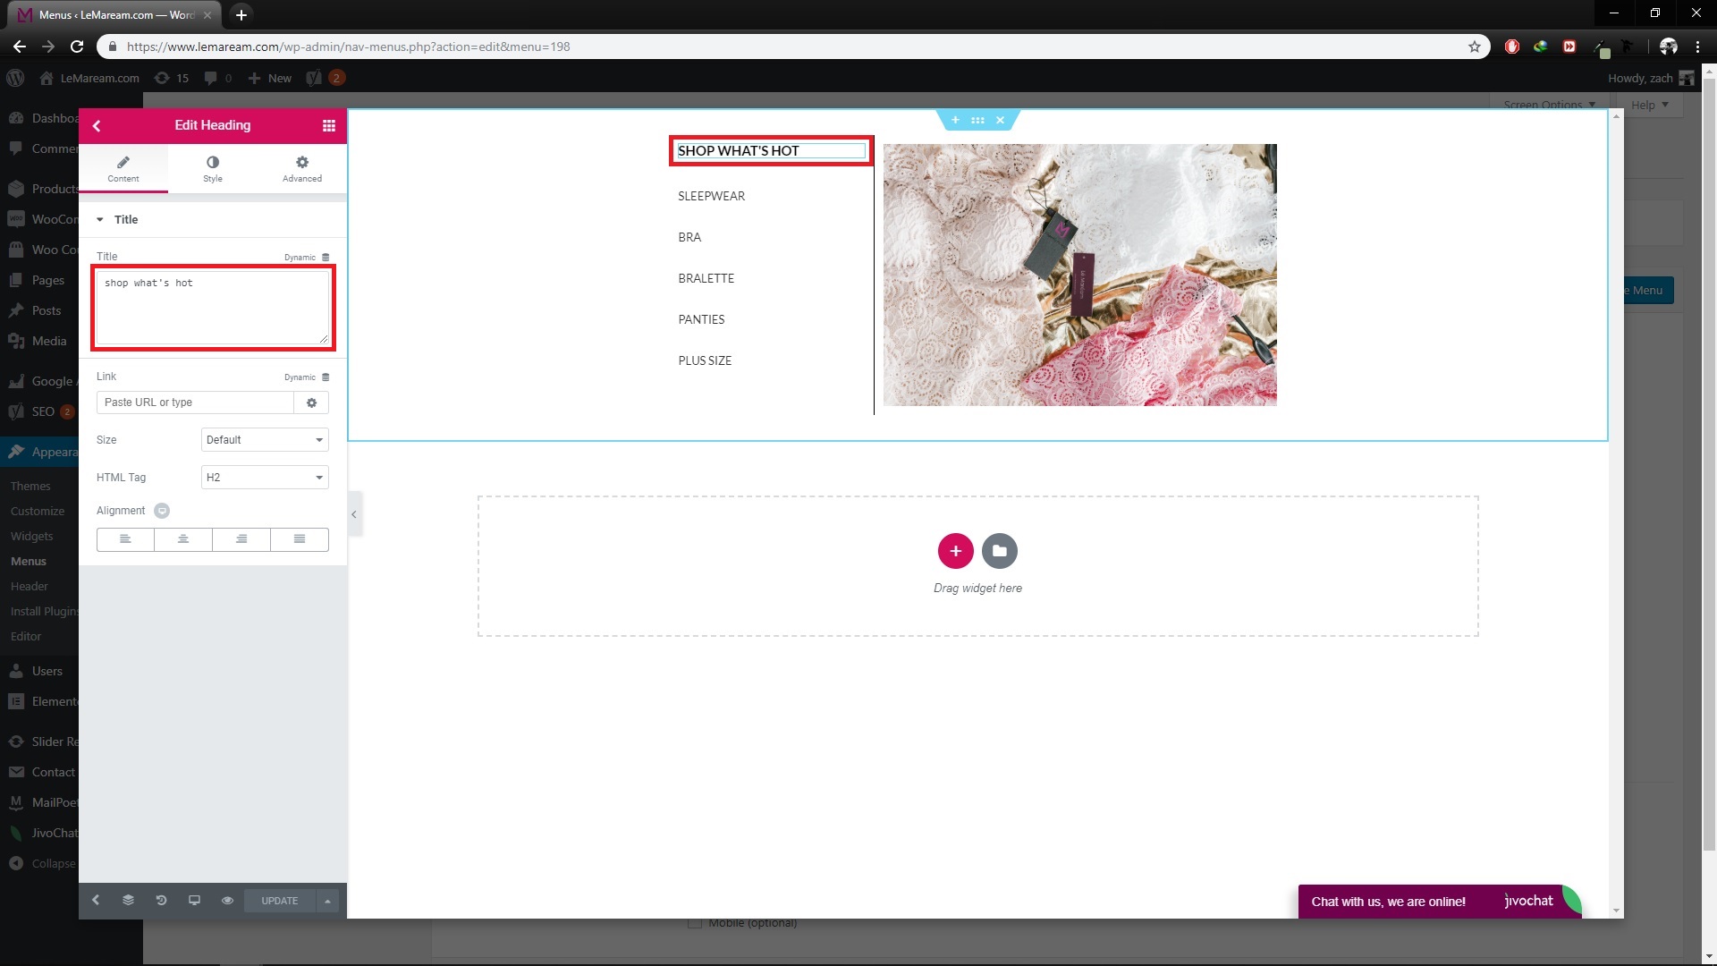This screenshot has width=1717, height=966.
Task: Open link options gear icon
Action: 311,402
